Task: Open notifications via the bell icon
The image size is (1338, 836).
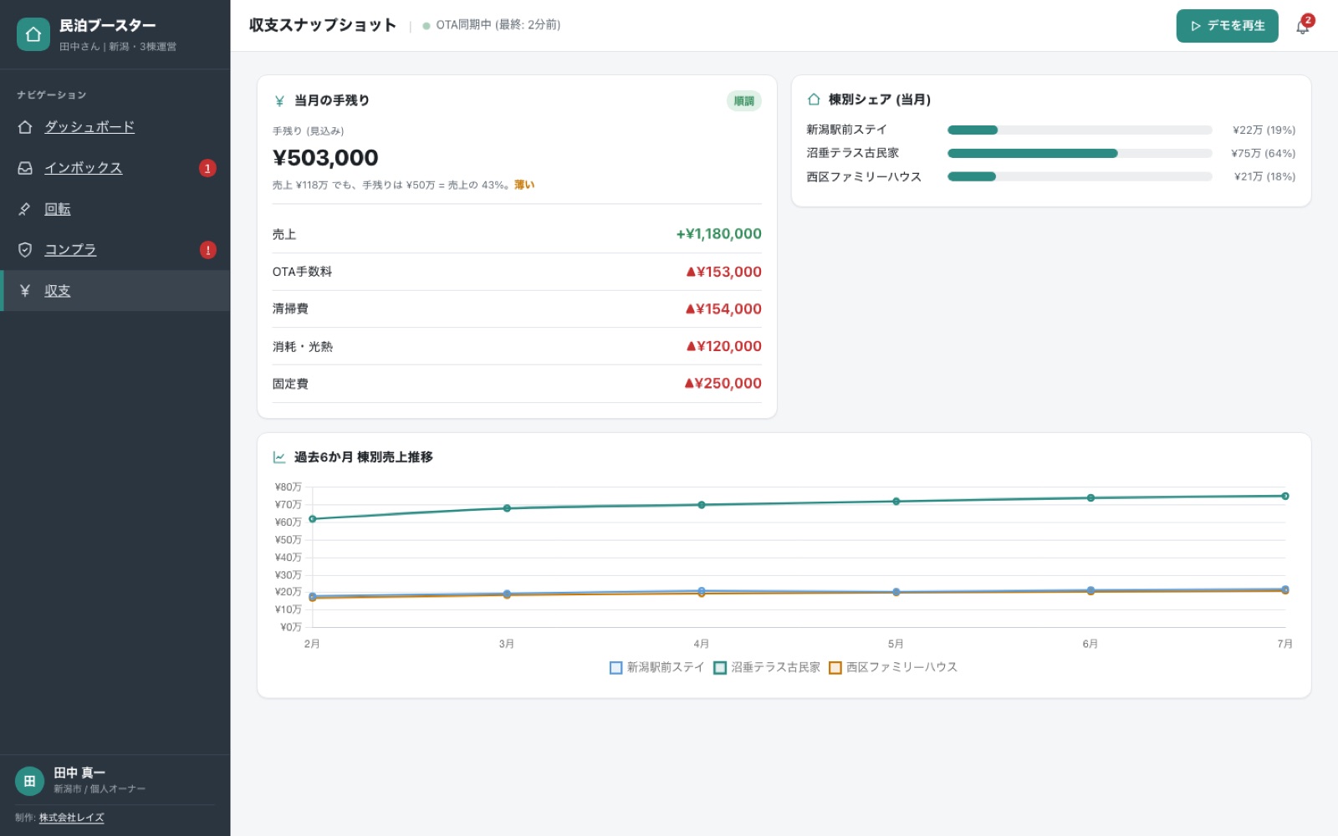Action: (x=1302, y=27)
